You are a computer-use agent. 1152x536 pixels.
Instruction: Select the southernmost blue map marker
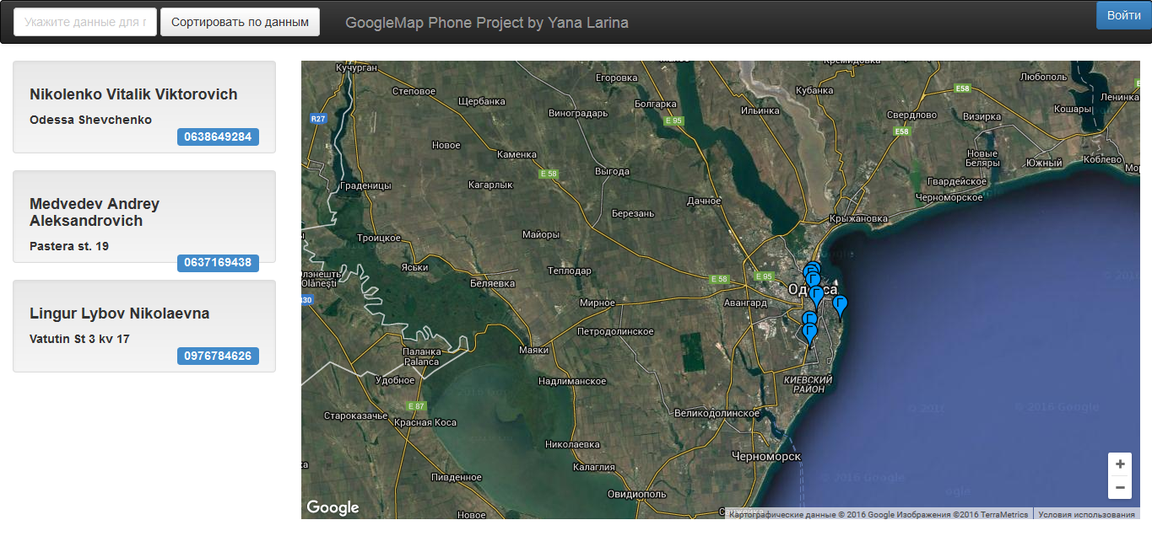810,335
